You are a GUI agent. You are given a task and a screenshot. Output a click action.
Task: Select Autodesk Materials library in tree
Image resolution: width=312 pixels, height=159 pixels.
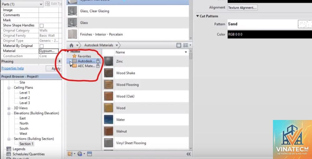coord(87,61)
